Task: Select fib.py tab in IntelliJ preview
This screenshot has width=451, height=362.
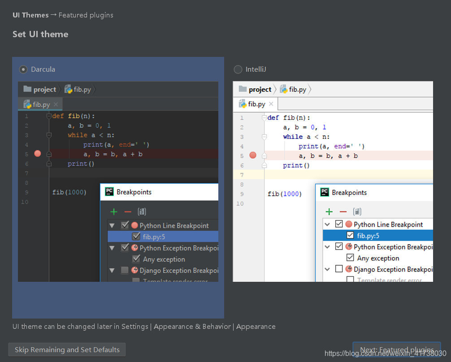Action: pyautogui.click(x=256, y=104)
